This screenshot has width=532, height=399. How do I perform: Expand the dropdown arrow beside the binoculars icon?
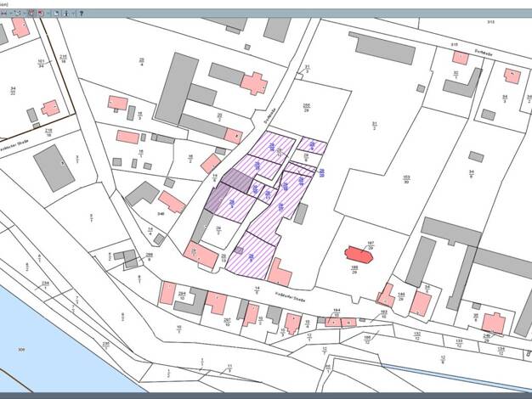10,14
